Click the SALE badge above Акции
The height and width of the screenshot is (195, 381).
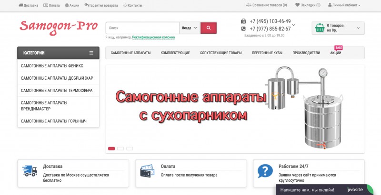[339, 47]
